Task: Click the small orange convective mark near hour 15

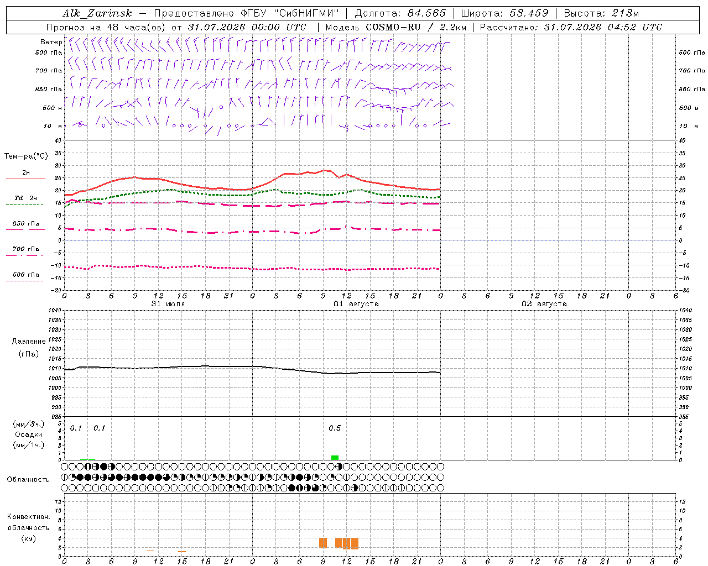Action: point(182,552)
